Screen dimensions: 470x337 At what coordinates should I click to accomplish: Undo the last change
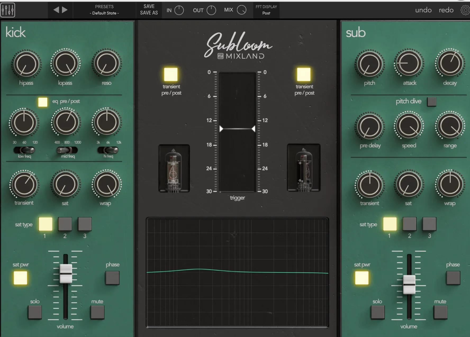(x=423, y=10)
